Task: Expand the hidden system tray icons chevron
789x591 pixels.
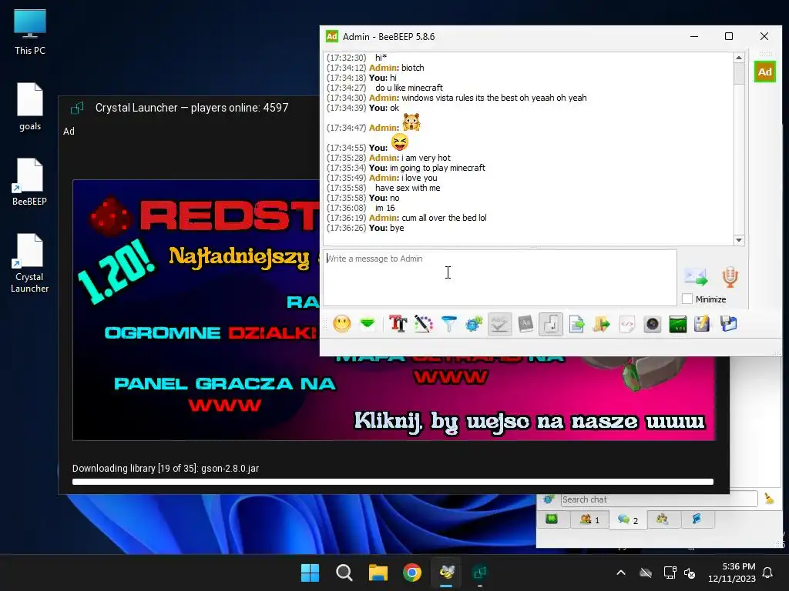Action: coord(621,573)
